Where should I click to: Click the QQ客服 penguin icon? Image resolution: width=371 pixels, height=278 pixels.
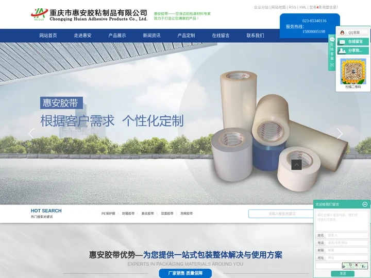pyautogui.click(x=342, y=32)
